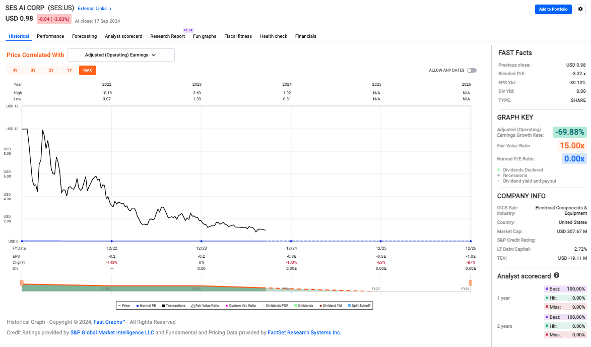Image resolution: width=591 pixels, height=347 pixels.
Task: Click the Fair Value Ratio 15.00x value
Action: 572,146
